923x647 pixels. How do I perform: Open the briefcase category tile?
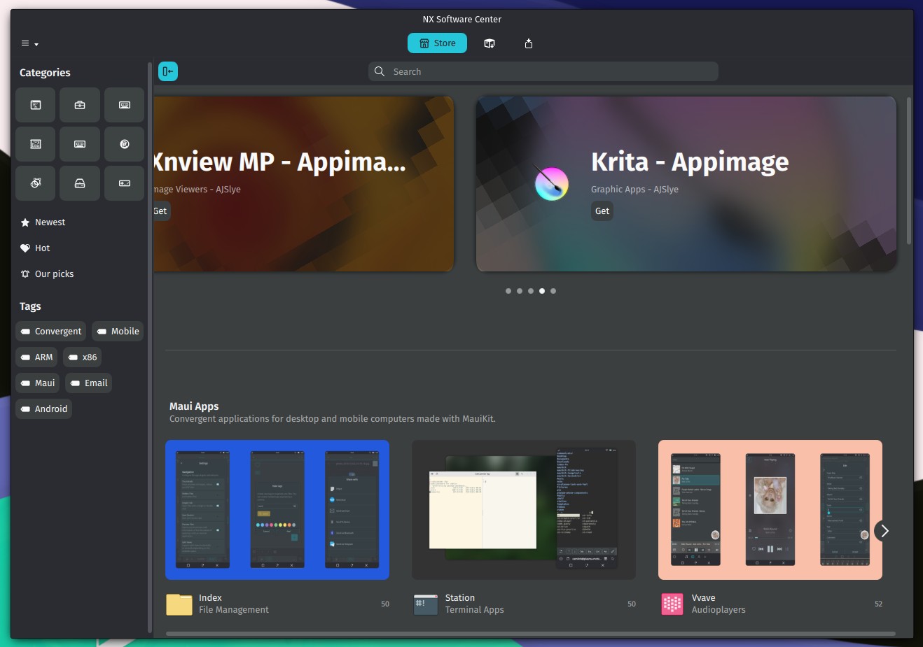pos(80,105)
